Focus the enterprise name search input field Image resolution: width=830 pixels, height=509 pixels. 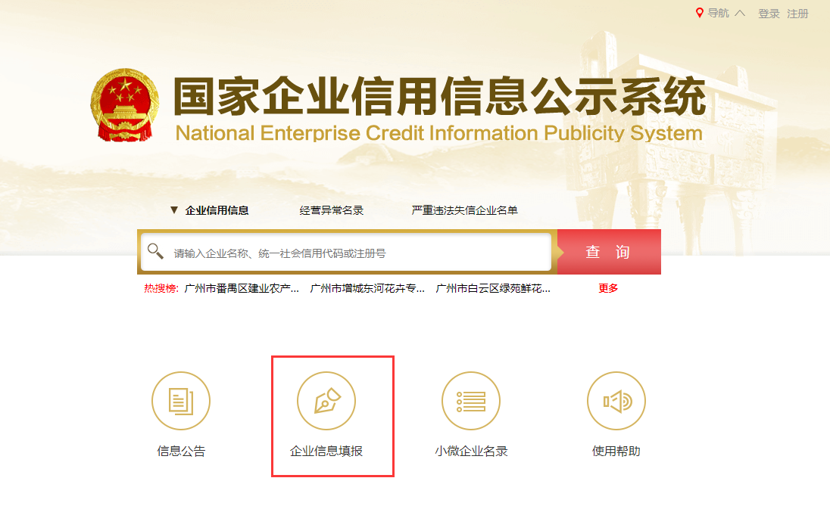click(x=347, y=252)
